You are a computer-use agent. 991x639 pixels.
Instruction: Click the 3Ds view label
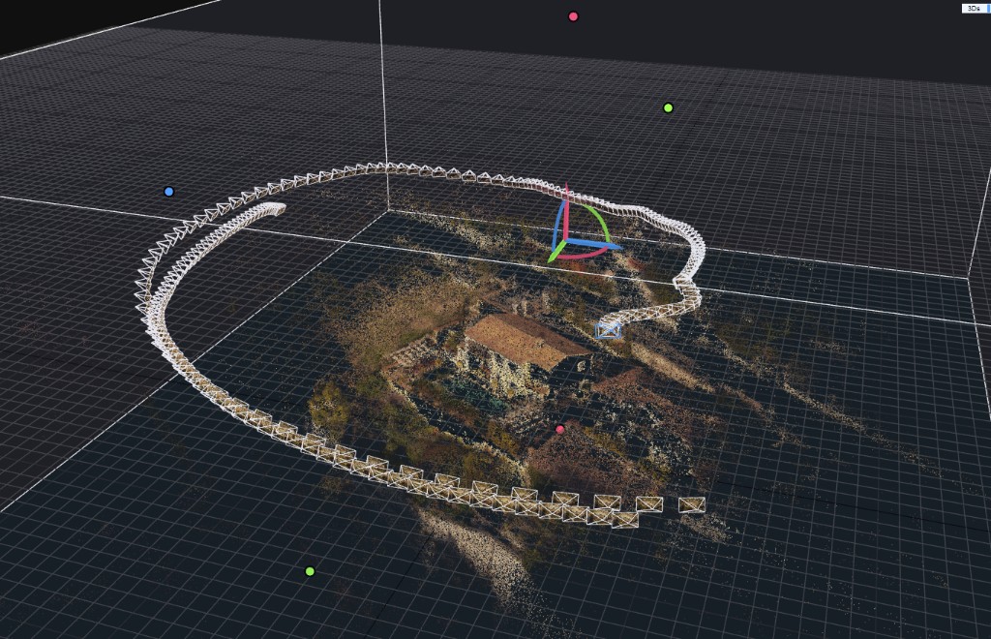[974, 8]
